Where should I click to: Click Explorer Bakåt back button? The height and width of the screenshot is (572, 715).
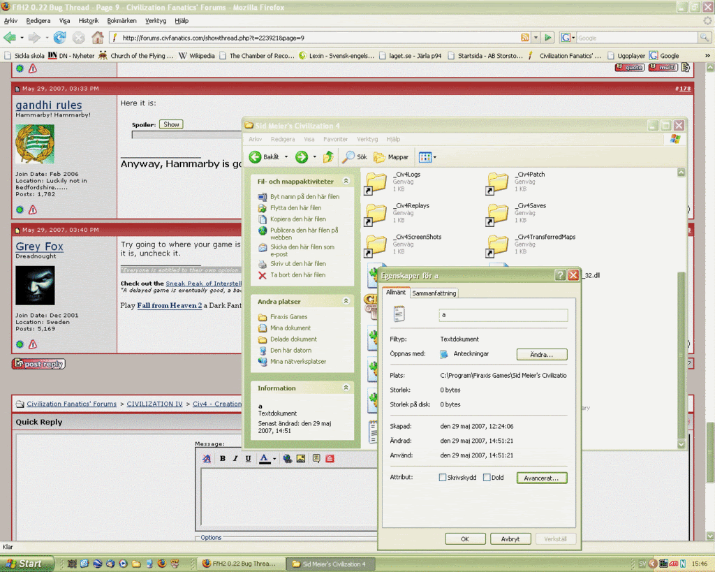pyautogui.click(x=265, y=157)
